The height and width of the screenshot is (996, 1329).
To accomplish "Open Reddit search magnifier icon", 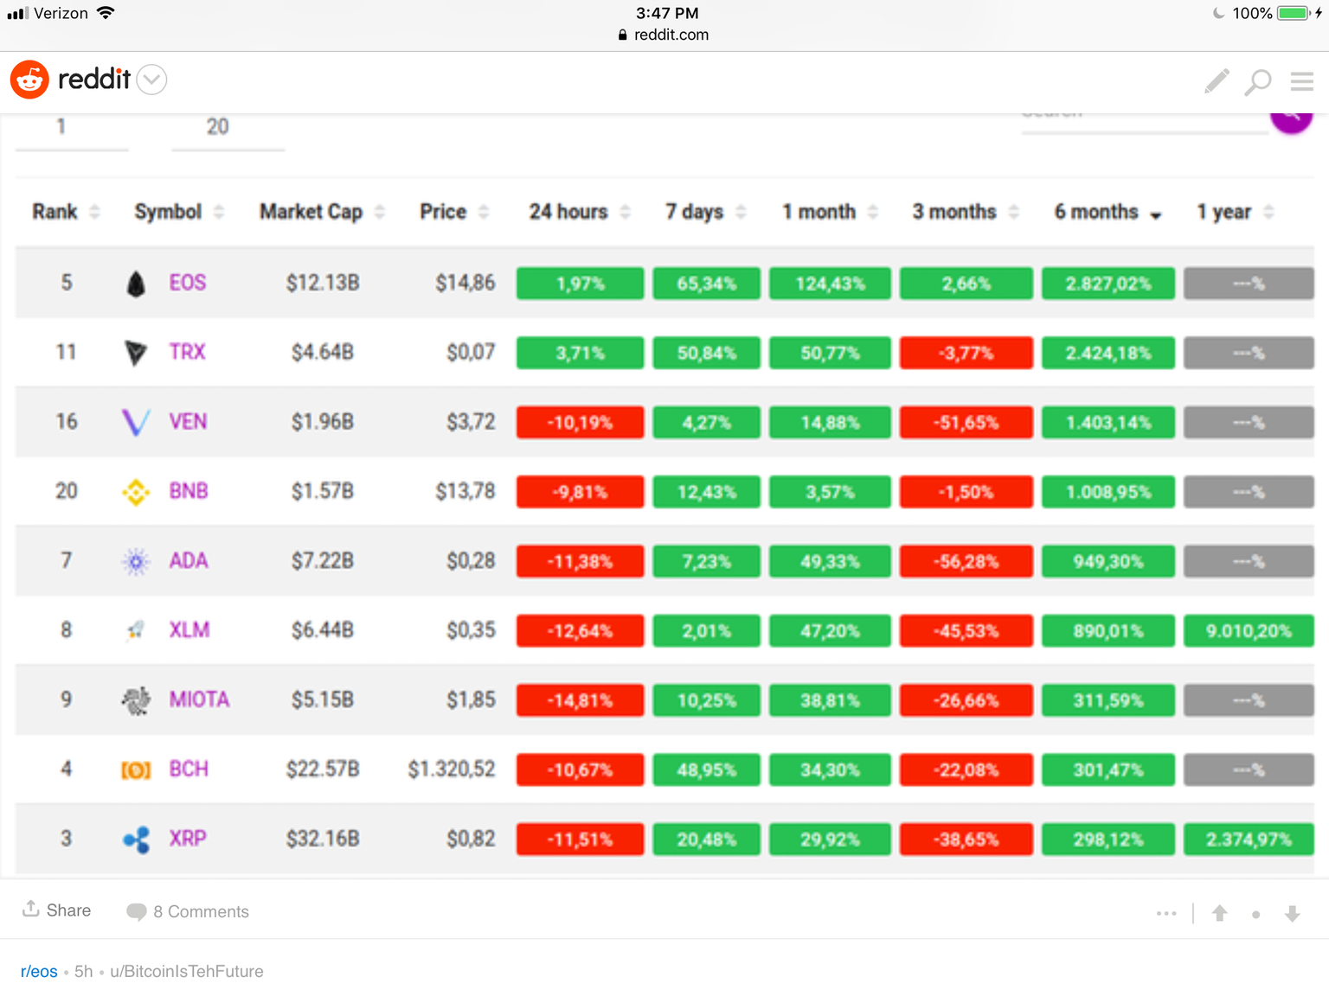I will pyautogui.click(x=1258, y=82).
